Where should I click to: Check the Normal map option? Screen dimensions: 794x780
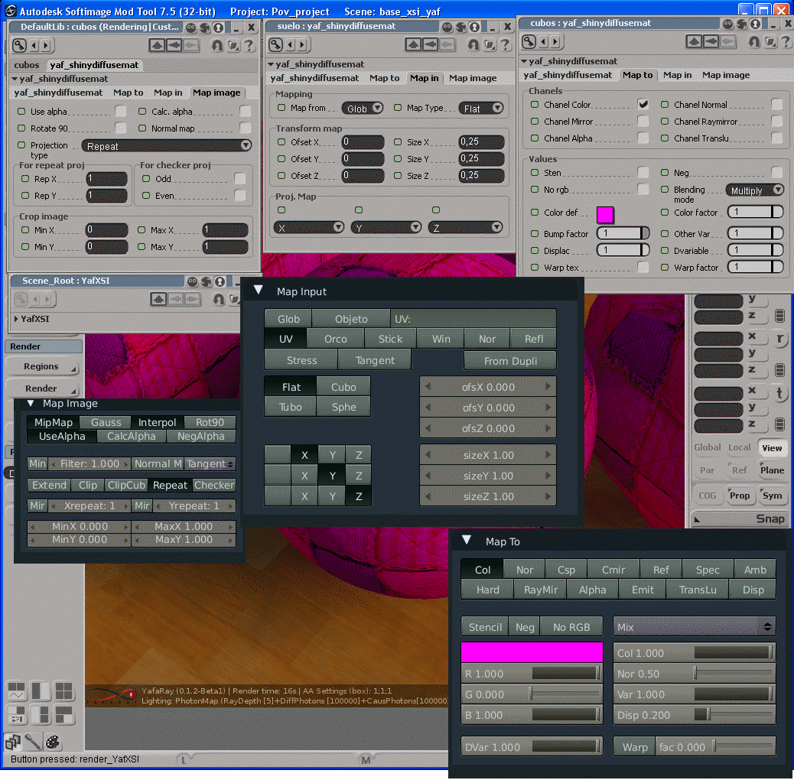(245, 128)
